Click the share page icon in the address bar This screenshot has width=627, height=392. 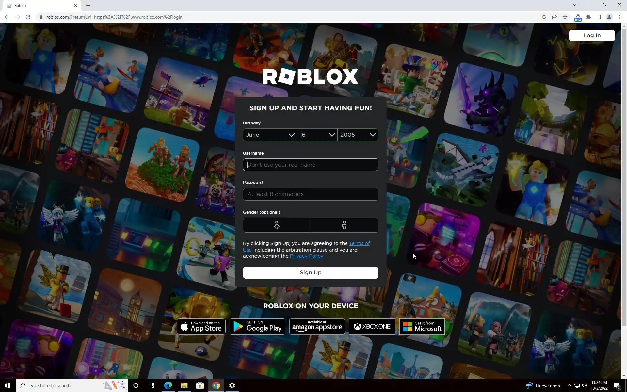[555, 17]
